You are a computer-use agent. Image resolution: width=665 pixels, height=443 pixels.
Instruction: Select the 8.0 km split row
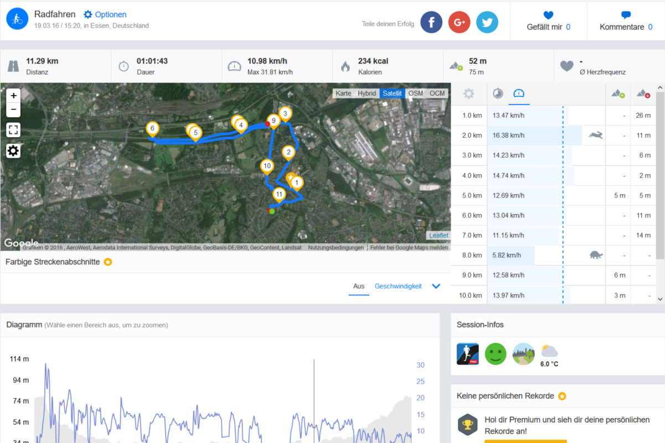[x=553, y=256]
